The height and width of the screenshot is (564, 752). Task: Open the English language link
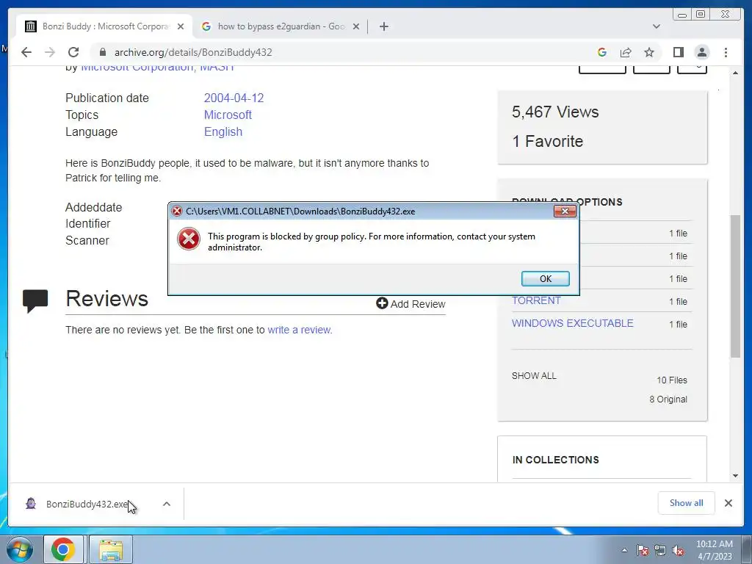[x=223, y=131]
